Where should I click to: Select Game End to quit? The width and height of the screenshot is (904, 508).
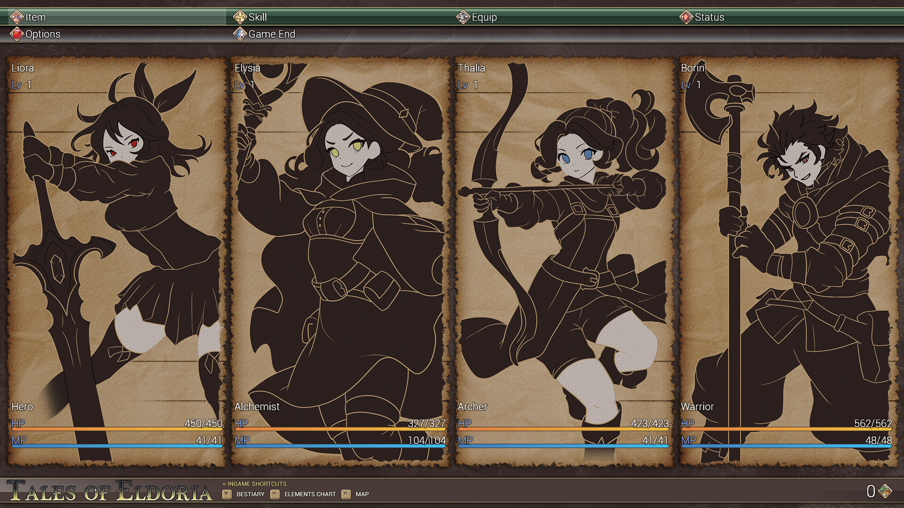coord(272,34)
